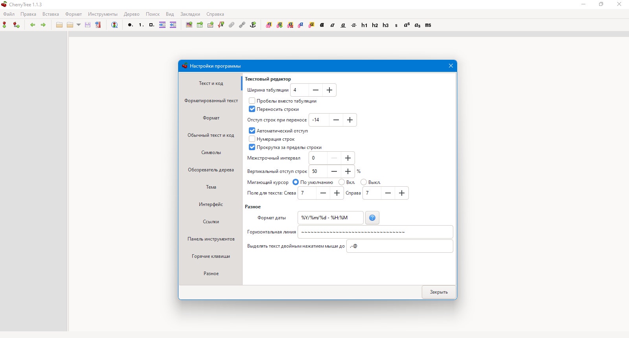
Task: Click 'Закрыть' button in settings dialog
Action: coord(439,292)
